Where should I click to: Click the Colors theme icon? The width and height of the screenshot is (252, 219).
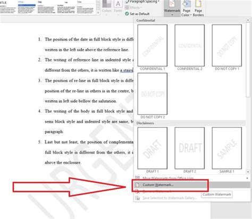pos(106,4)
